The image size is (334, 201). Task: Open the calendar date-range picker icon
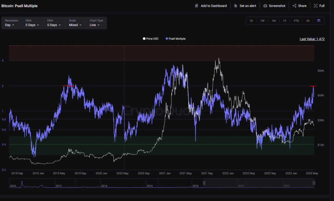point(319,20)
